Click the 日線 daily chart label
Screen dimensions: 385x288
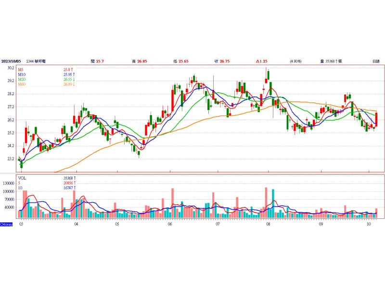[376, 61]
